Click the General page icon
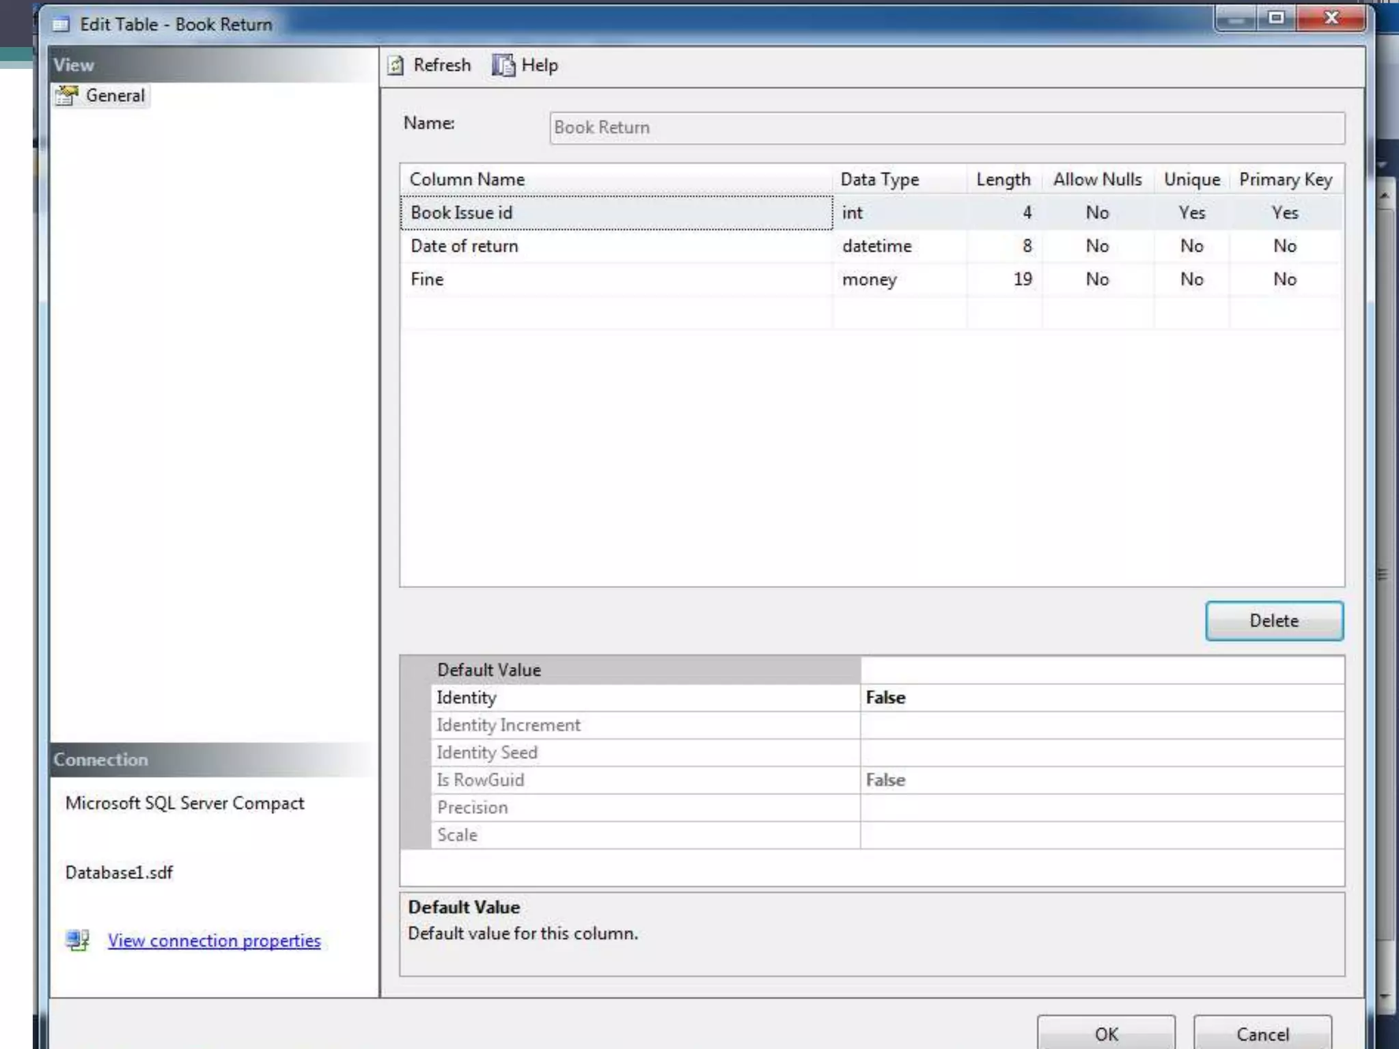This screenshot has height=1049, width=1399. [x=67, y=96]
